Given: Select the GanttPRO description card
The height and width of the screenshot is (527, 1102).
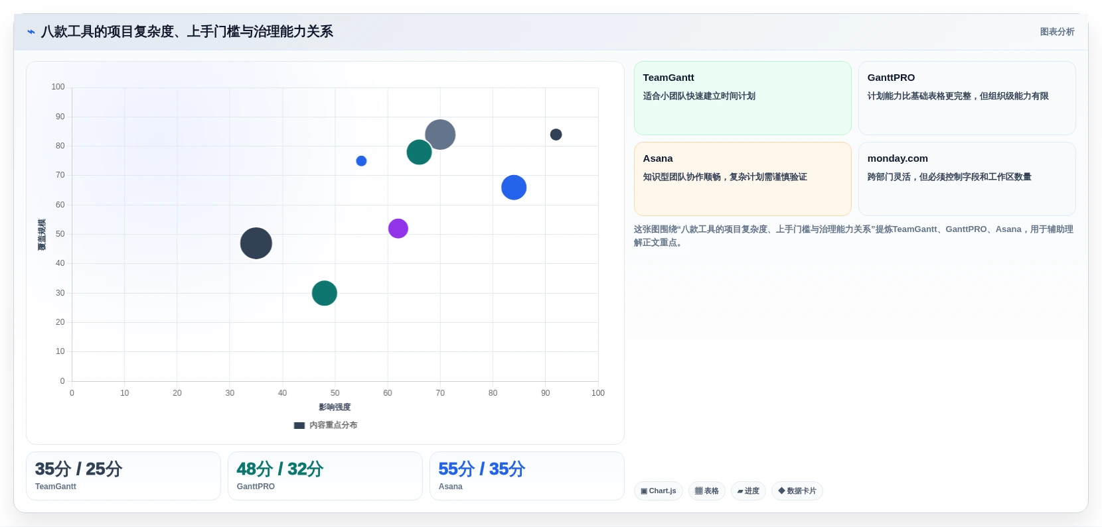Looking at the screenshot, I should click(x=967, y=98).
